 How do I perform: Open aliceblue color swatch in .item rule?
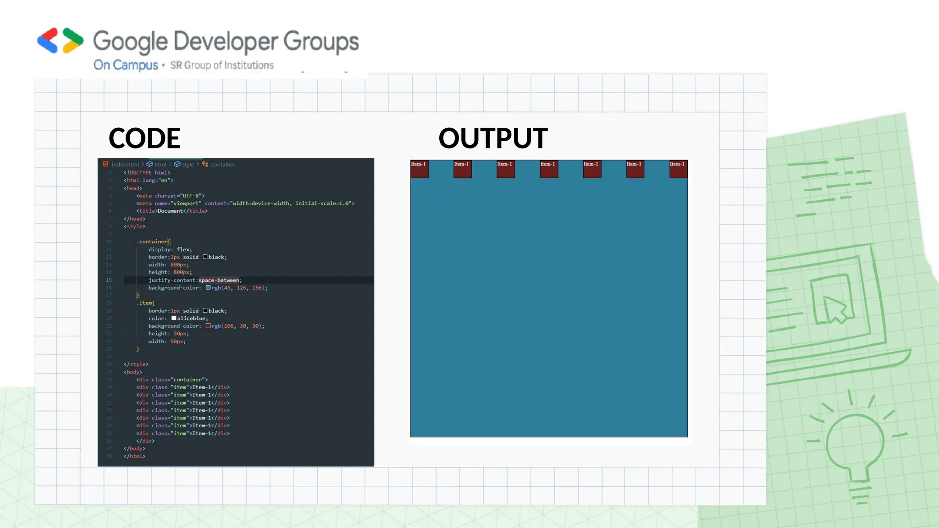tap(174, 318)
